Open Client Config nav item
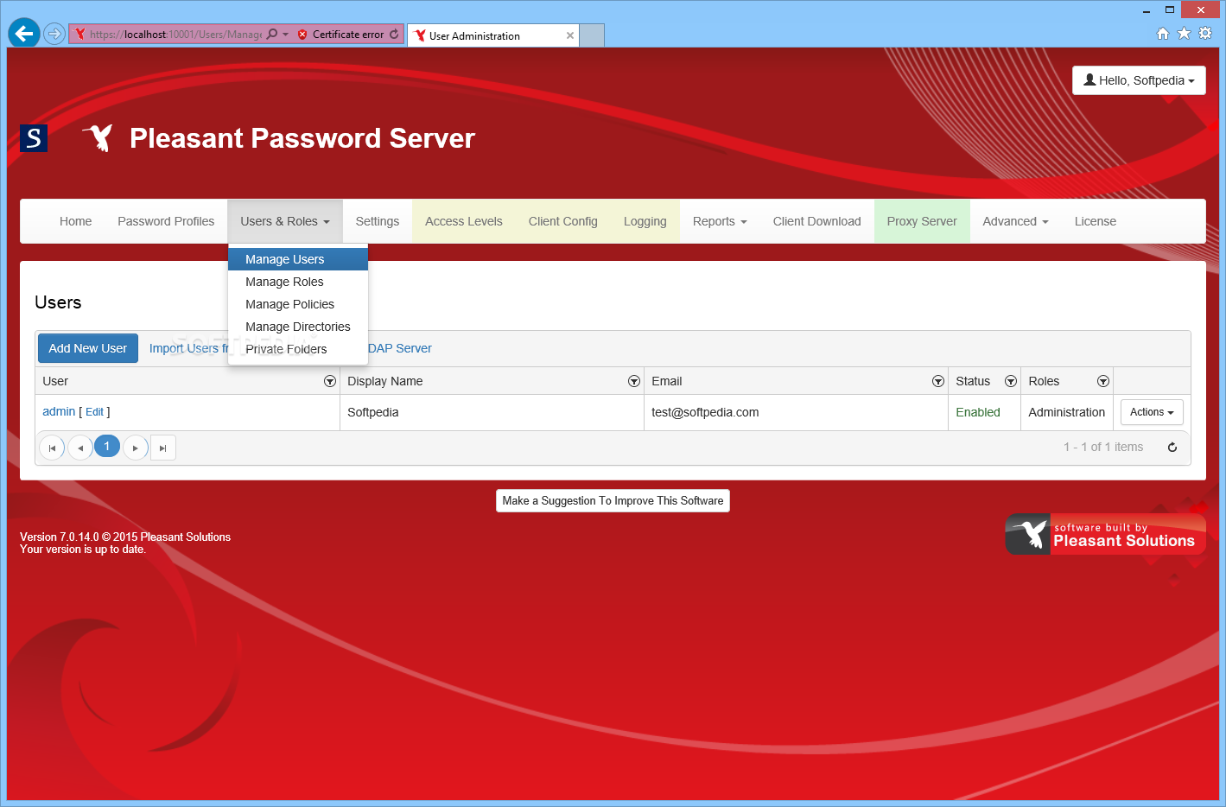This screenshot has height=807, width=1226. click(x=563, y=221)
